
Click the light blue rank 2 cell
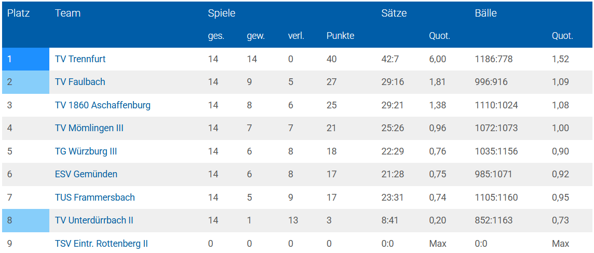pos(25,82)
